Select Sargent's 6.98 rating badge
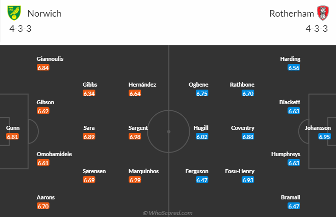336x217 pixels. pyautogui.click(x=135, y=136)
